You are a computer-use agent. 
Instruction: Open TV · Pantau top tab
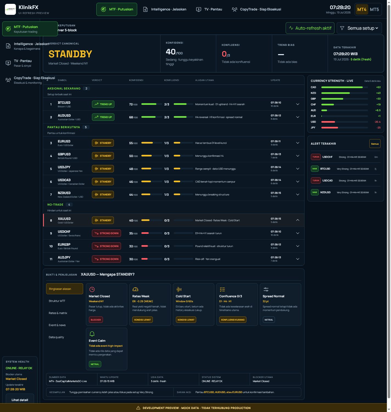[x=209, y=9]
